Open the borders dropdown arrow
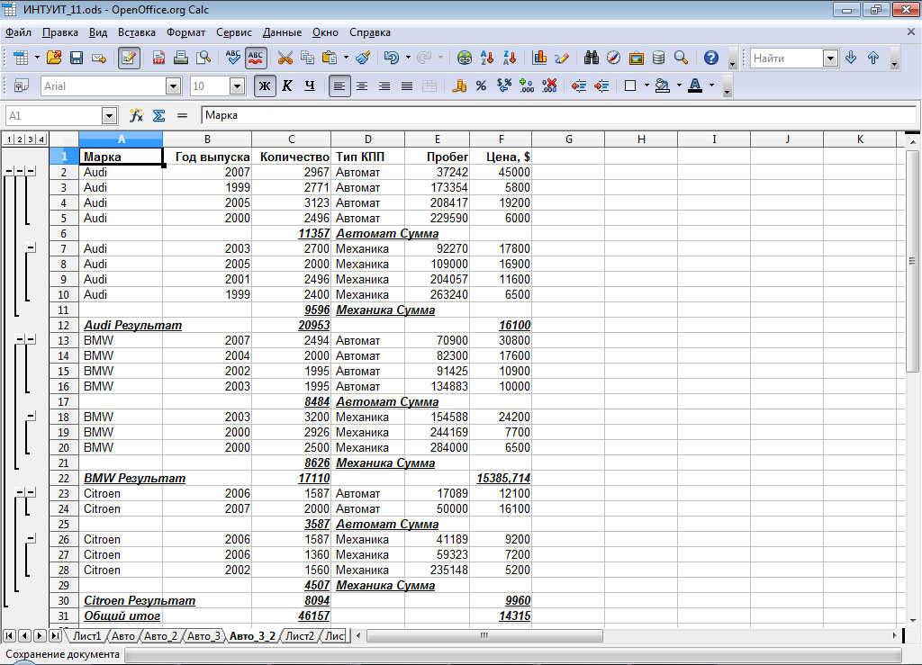The width and height of the screenshot is (922, 665). [646, 85]
